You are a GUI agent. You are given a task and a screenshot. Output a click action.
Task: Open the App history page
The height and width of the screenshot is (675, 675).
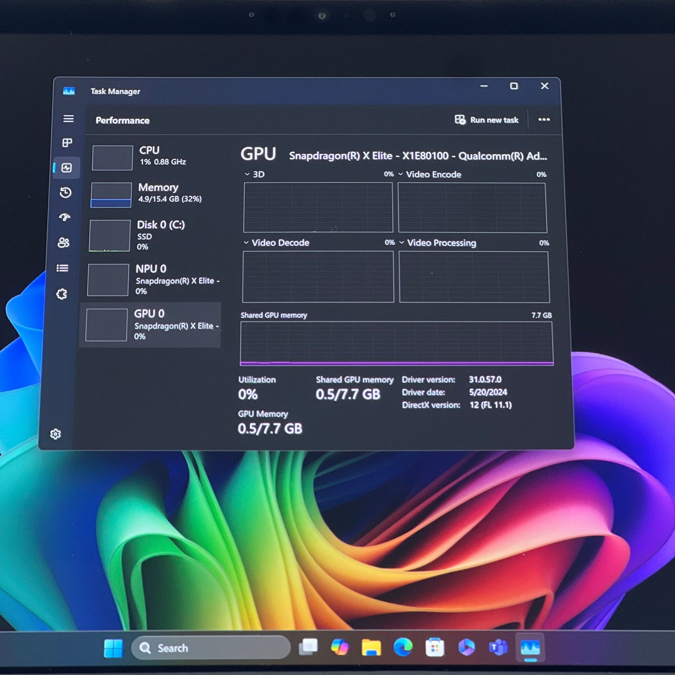pyautogui.click(x=65, y=192)
